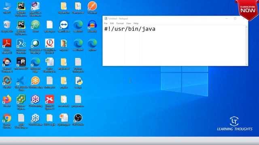This screenshot has height=145, width=259.
Task: Launch the TeamViewer shortcut
Action: [x=64, y=26]
